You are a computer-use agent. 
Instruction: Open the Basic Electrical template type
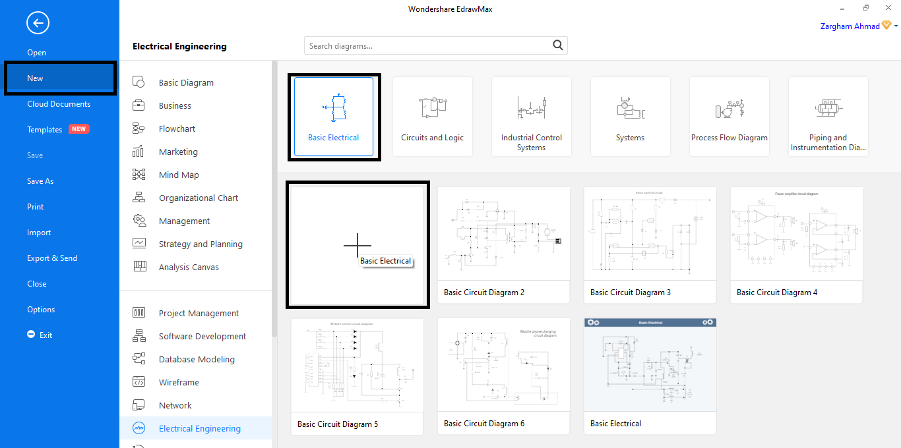coord(334,117)
